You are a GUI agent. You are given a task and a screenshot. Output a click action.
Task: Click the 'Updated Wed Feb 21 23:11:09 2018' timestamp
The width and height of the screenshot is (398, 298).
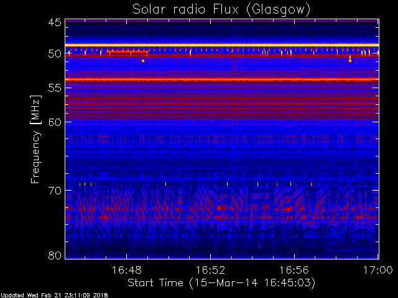(x=54, y=296)
